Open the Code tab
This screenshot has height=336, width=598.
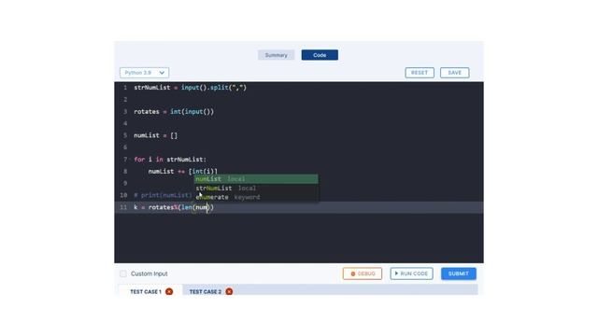point(320,55)
